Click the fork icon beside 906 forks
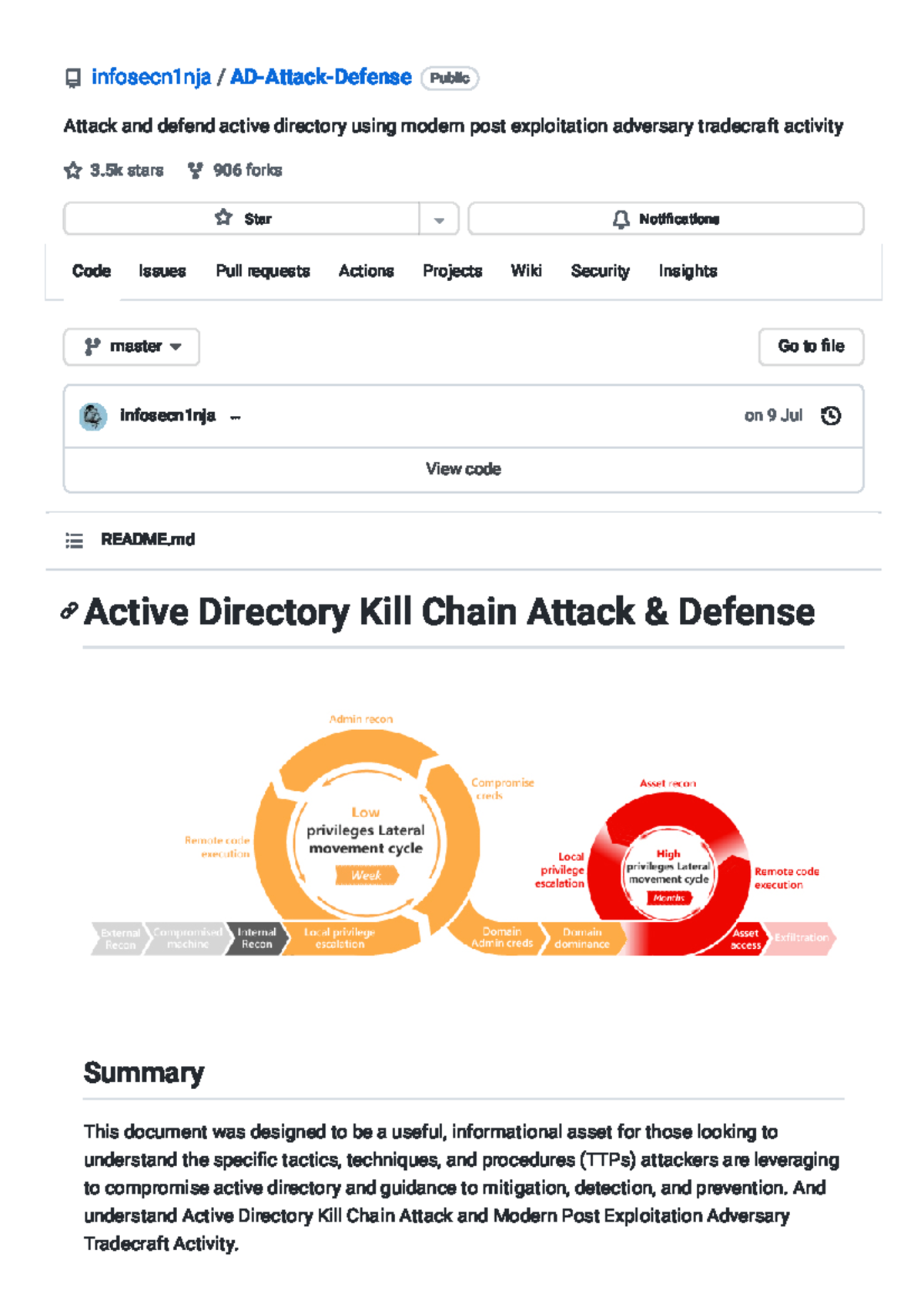924x1307 pixels. (x=195, y=170)
